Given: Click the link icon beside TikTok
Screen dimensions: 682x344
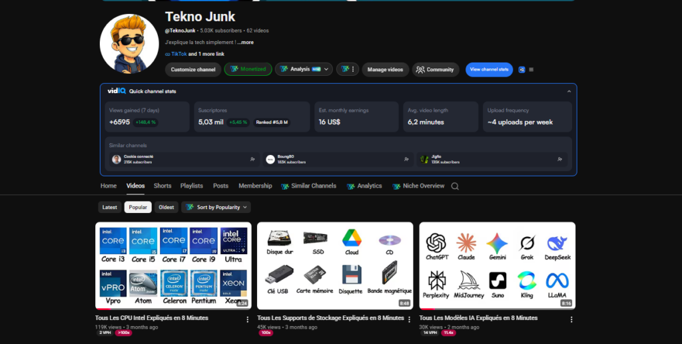Looking at the screenshot, I should [x=167, y=55].
